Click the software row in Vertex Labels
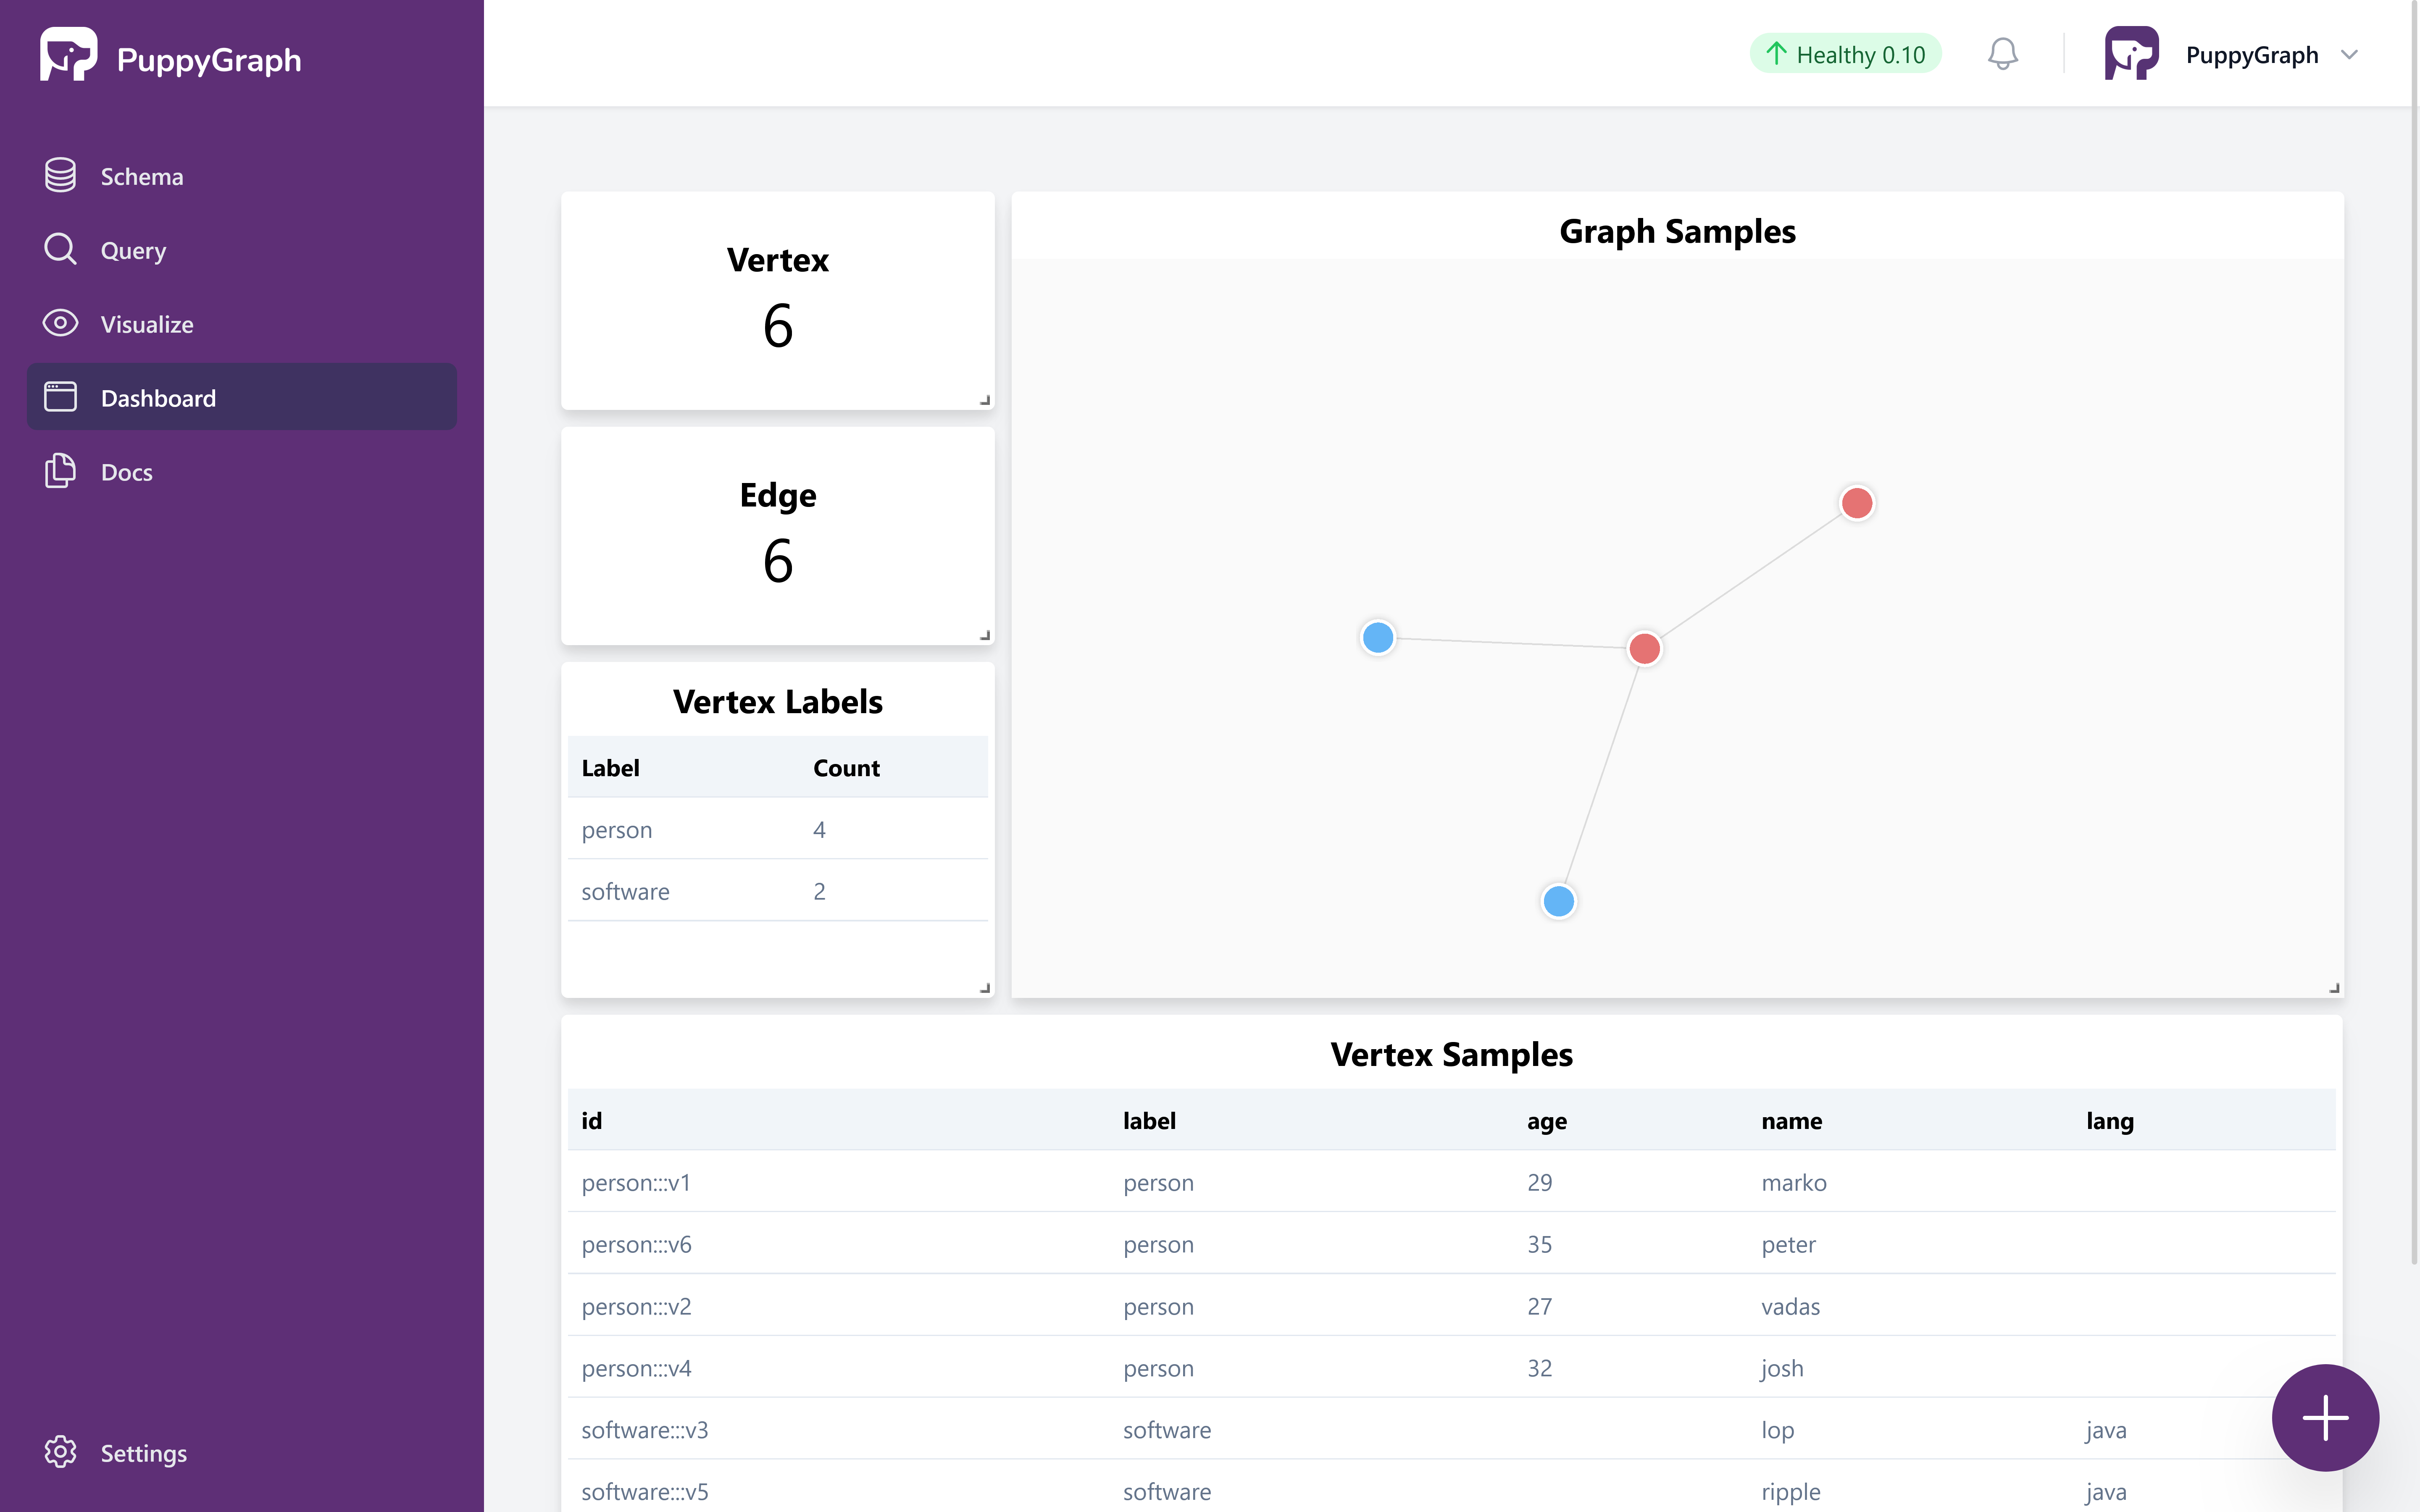The width and height of the screenshot is (2420, 1512). pyautogui.click(x=778, y=891)
